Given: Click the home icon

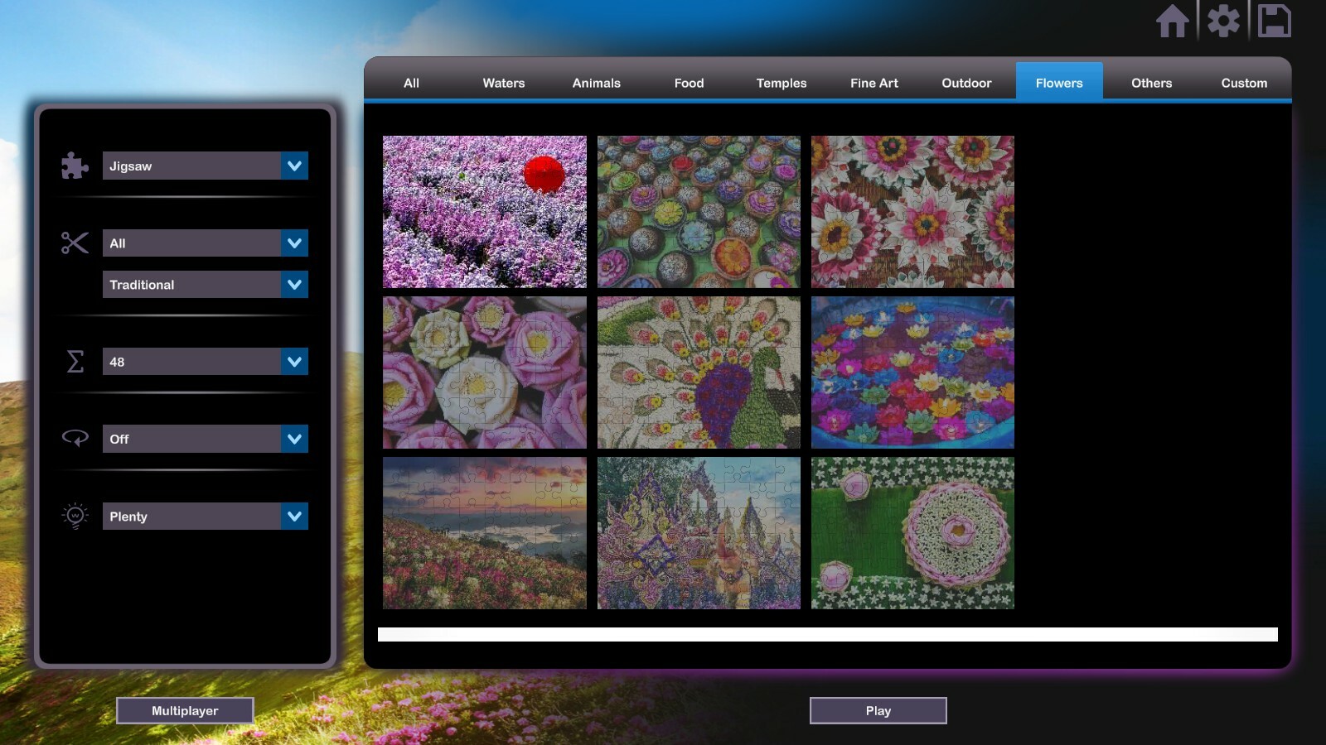Looking at the screenshot, I should click(x=1174, y=22).
